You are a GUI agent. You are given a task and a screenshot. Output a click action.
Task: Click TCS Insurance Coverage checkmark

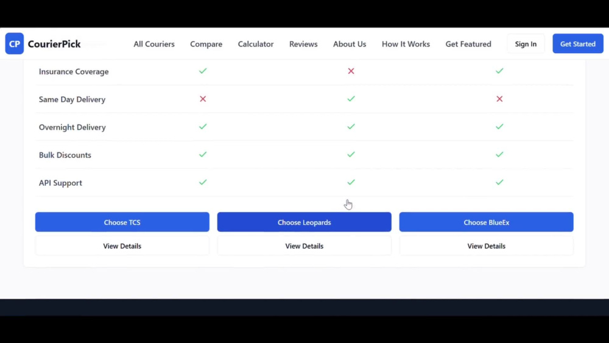[203, 71]
